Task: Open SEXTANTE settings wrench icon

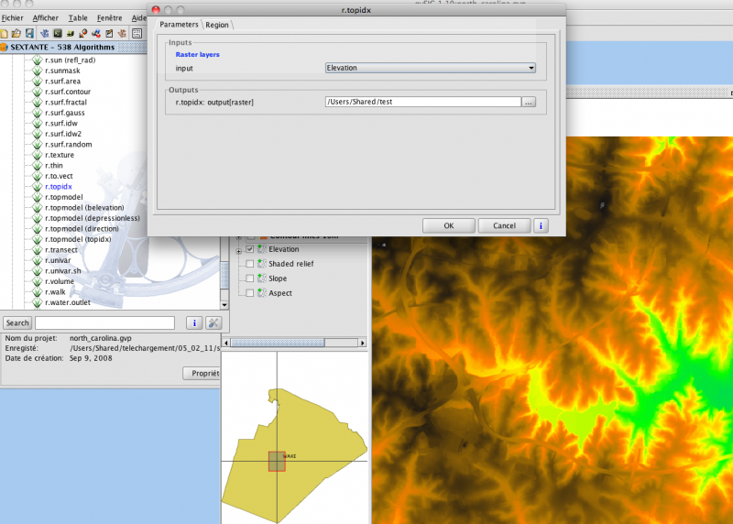Action: coord(214,322)
